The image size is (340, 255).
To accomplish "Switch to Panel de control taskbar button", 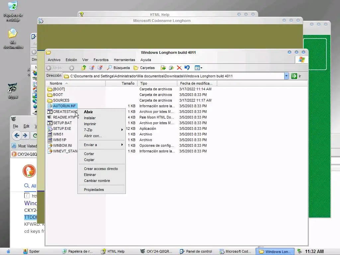I will click(x=196, y=252).
